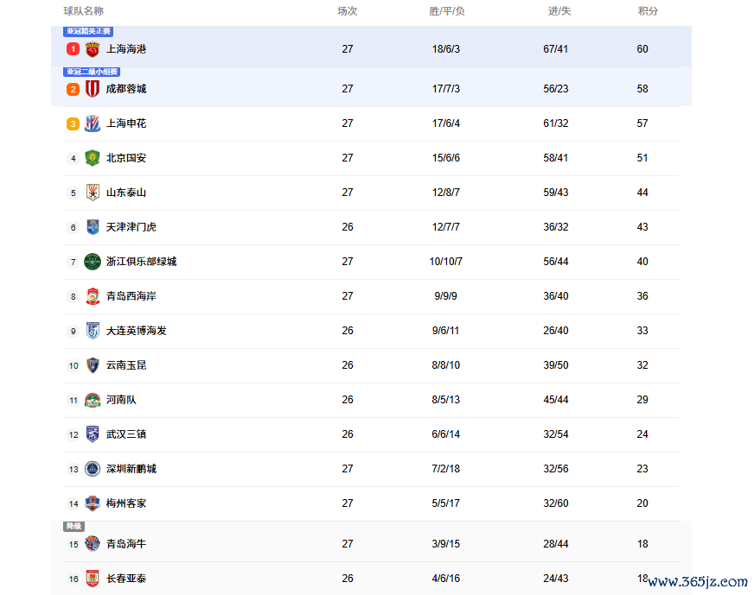Click the 上海申花 club logo
The height and width of the screenshot is (595, 754).
click(x=93, y=123)
